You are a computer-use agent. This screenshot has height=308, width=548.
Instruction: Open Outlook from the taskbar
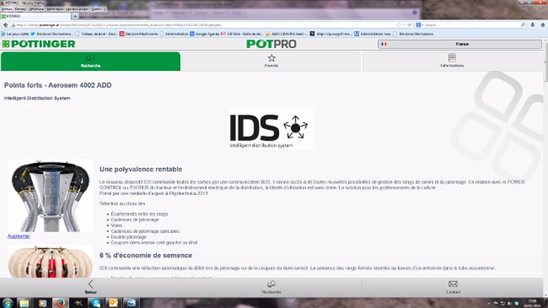(x=113, y=303)
